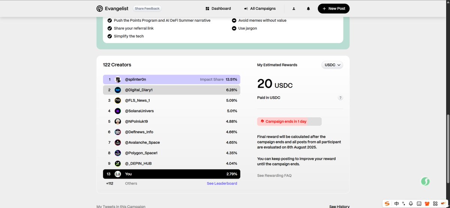Click the @splinter0n avatar

[118, 80]
